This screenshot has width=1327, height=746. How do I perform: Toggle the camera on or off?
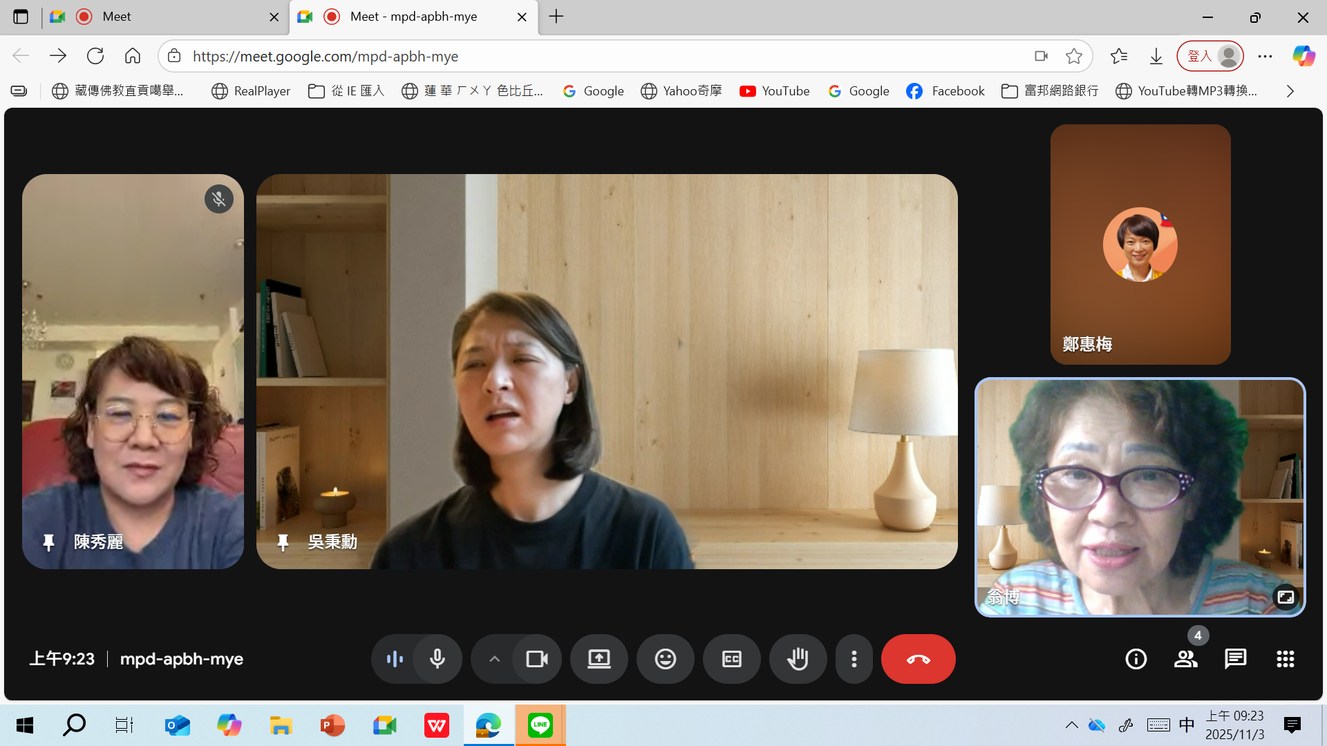(x=536, y=659)
